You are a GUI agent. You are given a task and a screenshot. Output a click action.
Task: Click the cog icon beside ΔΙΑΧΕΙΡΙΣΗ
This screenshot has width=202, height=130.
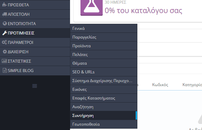tap(5, 52)
